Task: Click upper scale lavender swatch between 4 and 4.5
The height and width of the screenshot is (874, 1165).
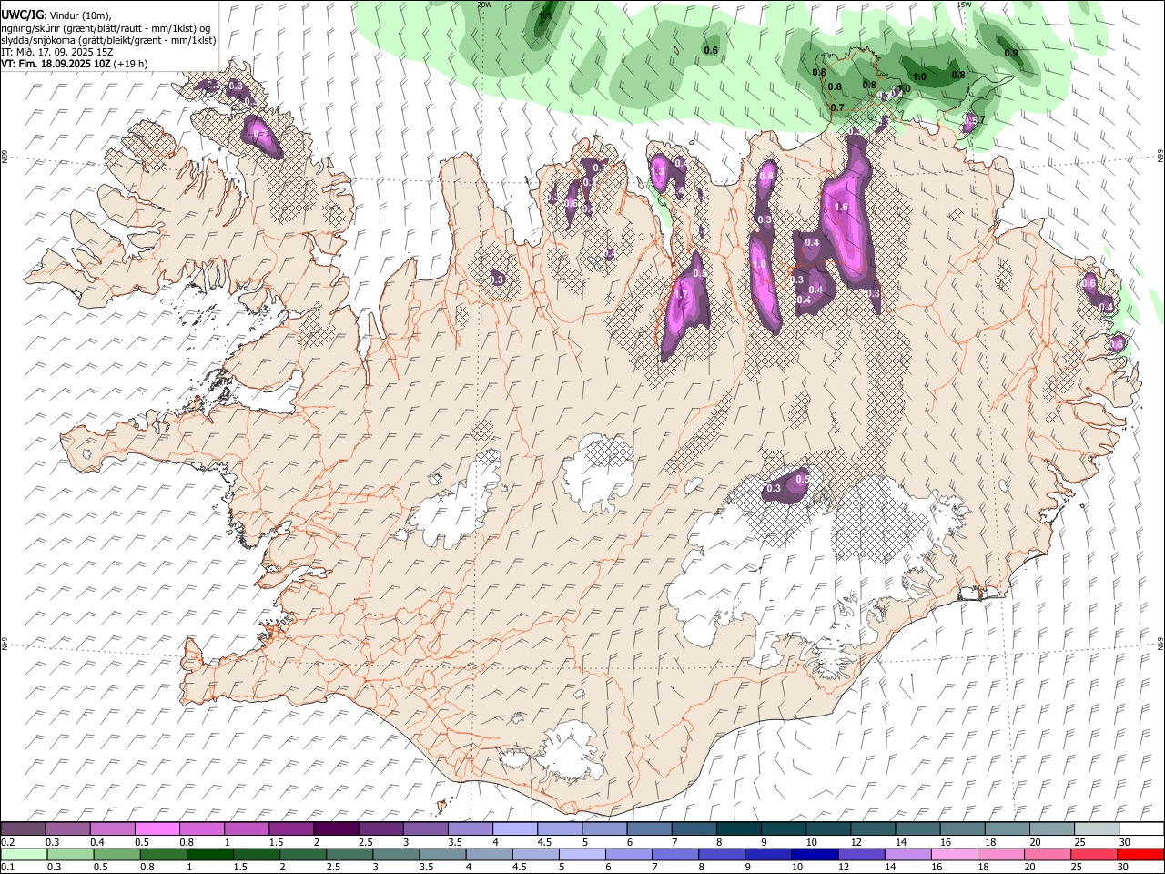Action: (x=515, y=829)
